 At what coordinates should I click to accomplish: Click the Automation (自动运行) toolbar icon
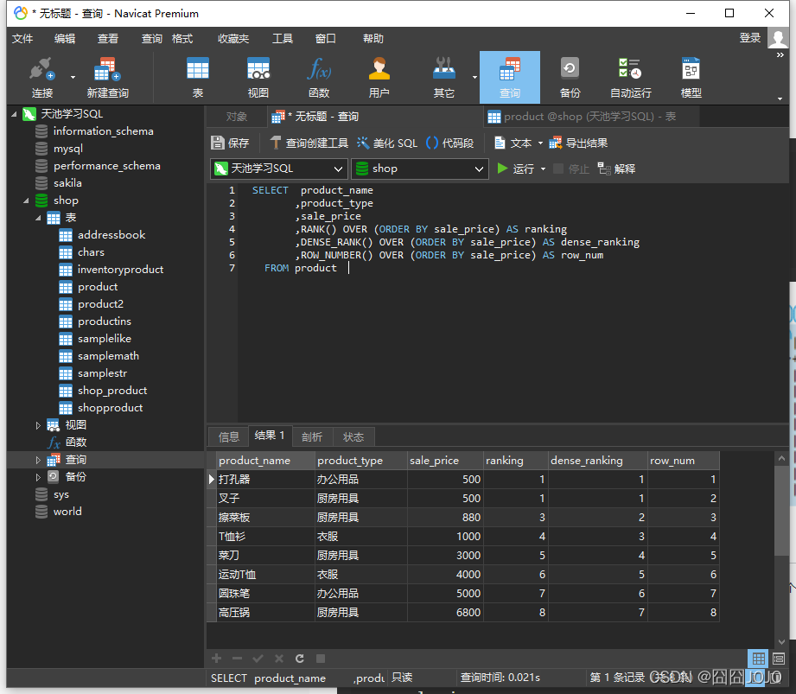pyautogui.click(x=631, y=78)
